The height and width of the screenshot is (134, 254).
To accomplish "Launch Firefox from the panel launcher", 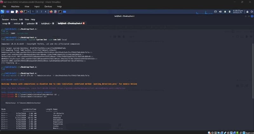I will coord(21,12).
